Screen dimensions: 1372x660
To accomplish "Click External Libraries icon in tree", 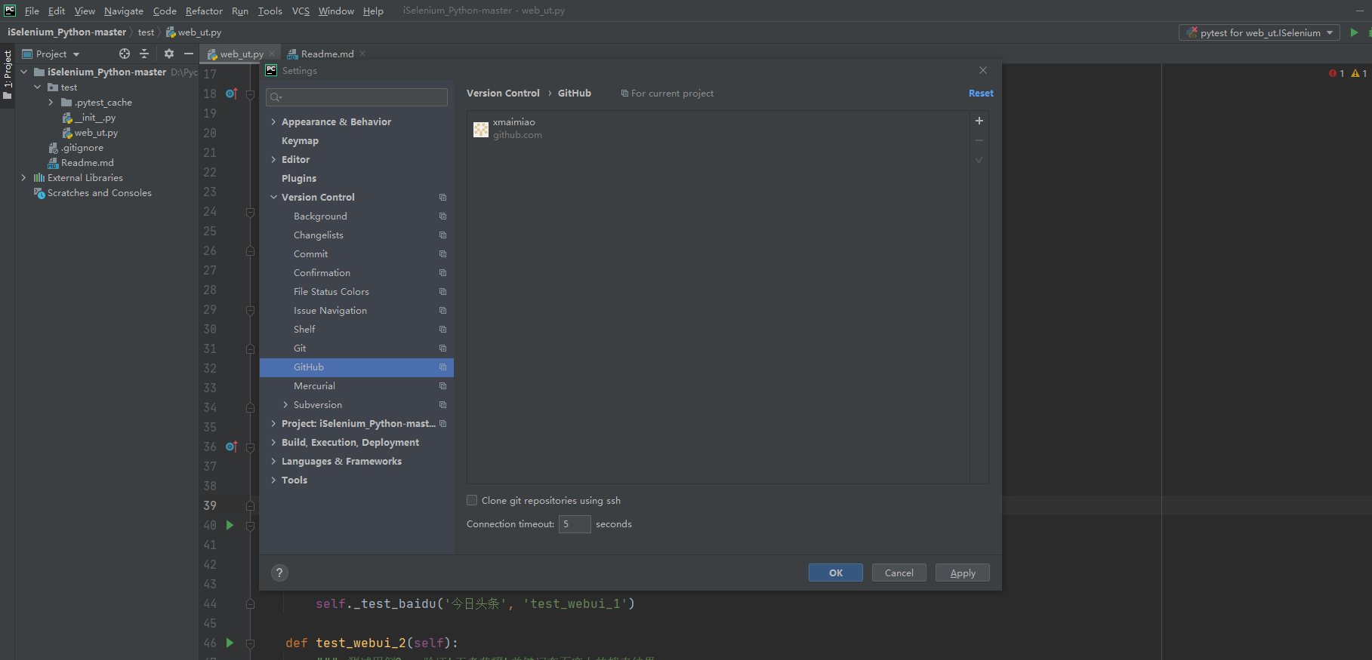I will [x=39, y=178].
